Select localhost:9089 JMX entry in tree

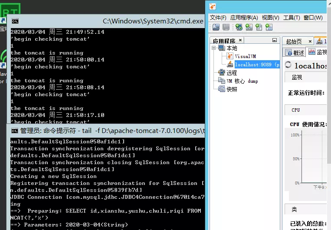click(x=257, y=65)
